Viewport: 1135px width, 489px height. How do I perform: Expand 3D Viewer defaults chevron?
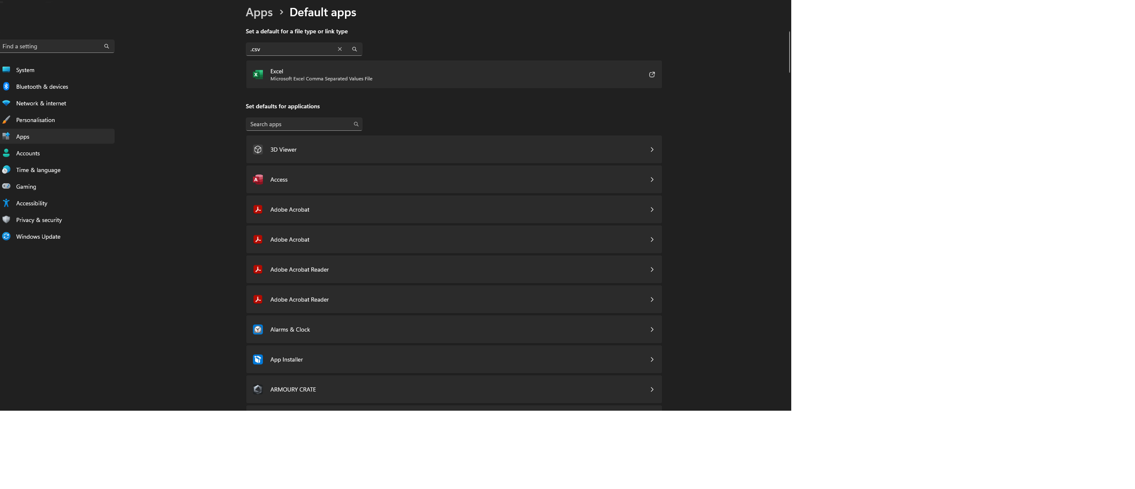(652, 150)
